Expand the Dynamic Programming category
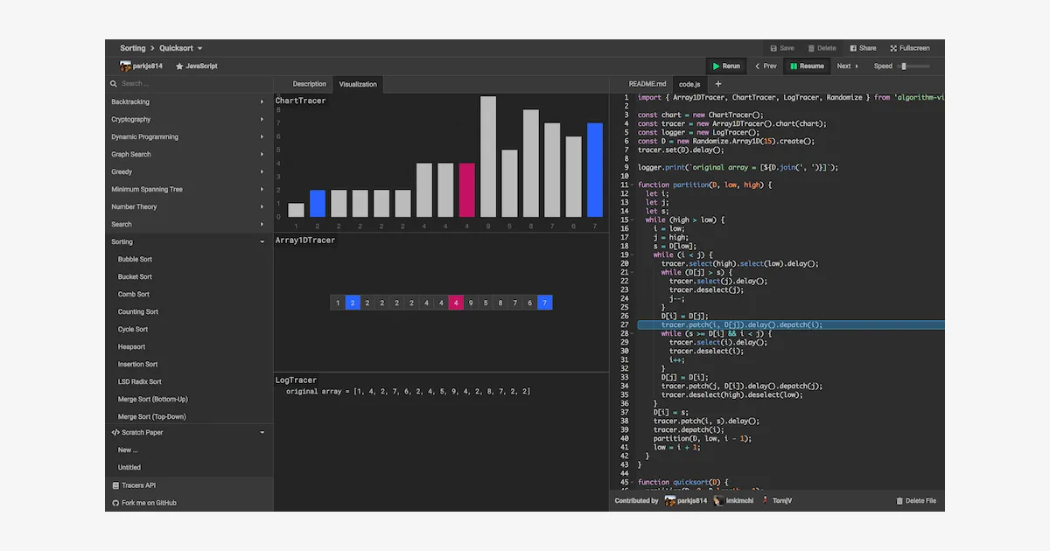Viewport: 1050px width, 551px height. (x=189, y=136)
